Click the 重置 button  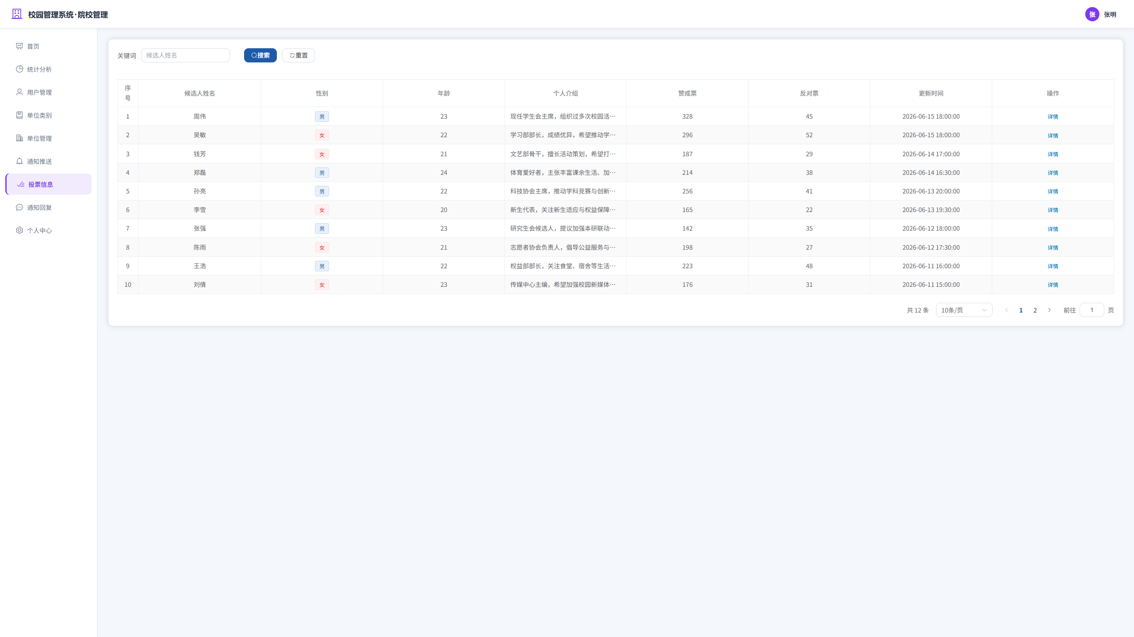(x=299, y=55)
